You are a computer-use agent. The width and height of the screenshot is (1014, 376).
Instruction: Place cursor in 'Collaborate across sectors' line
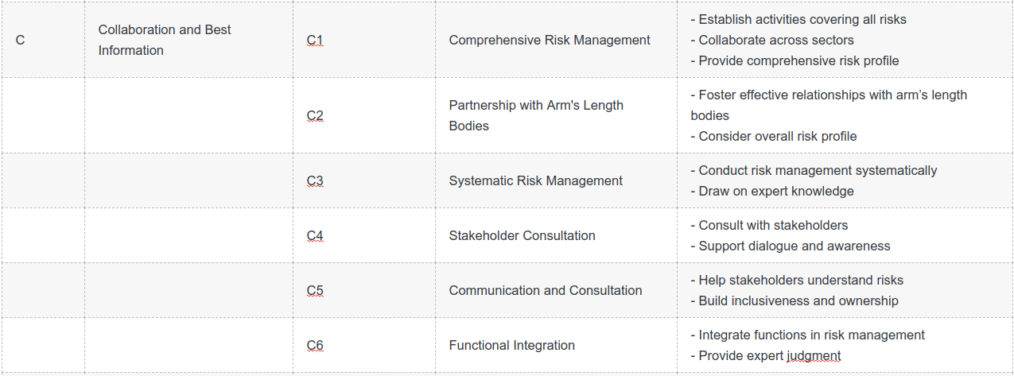click(772, 40)
